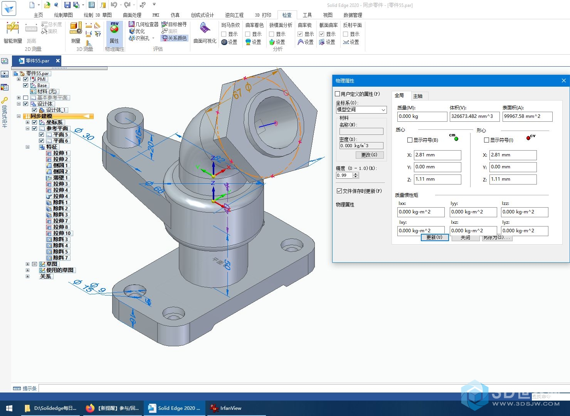The width and height of the screenshot is (570, 416).
Task: Open the 识别孔 dropdown arrow
Action: [x=153, y=38]
